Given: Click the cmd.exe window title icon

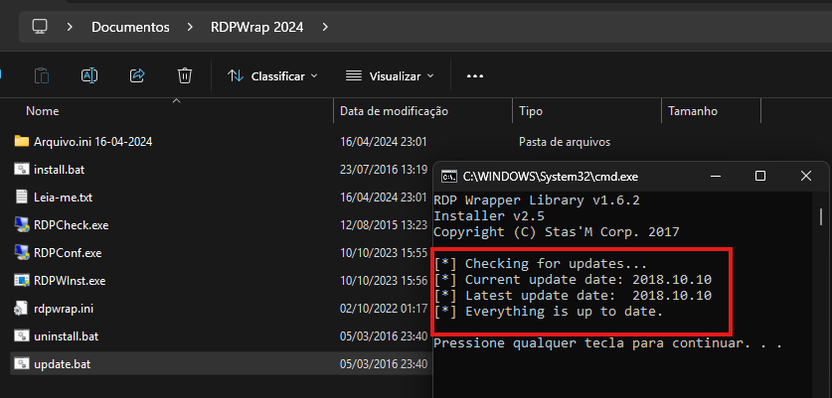Looking at the screenshot, I should coord(449,176).
